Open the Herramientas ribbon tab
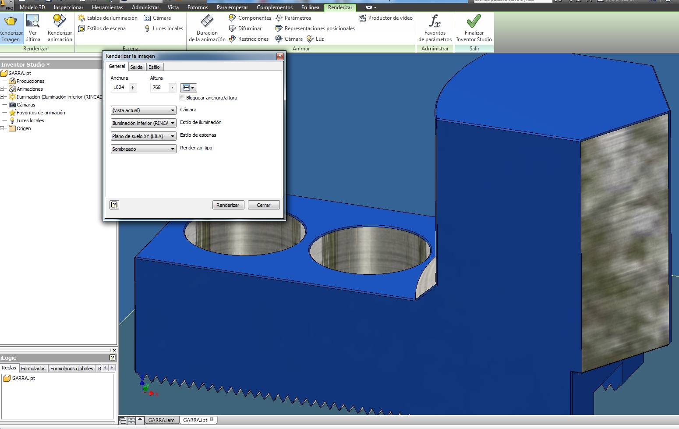This screenshot has height=429, width=679. tap(107, 7)
